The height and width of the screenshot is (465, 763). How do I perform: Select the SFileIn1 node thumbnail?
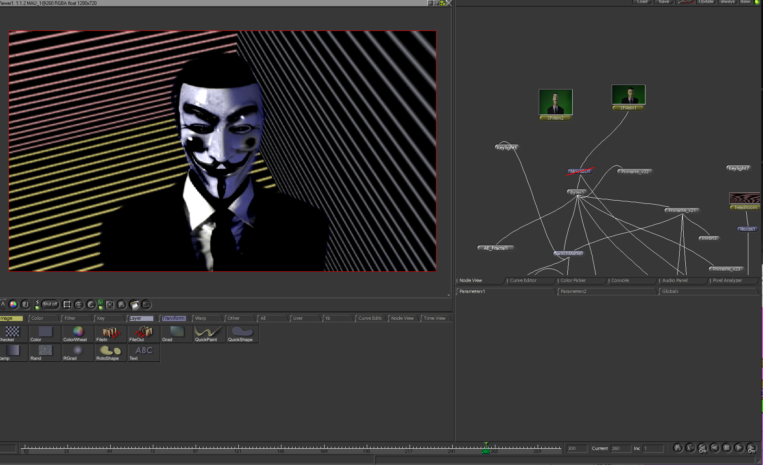[628, 94]
